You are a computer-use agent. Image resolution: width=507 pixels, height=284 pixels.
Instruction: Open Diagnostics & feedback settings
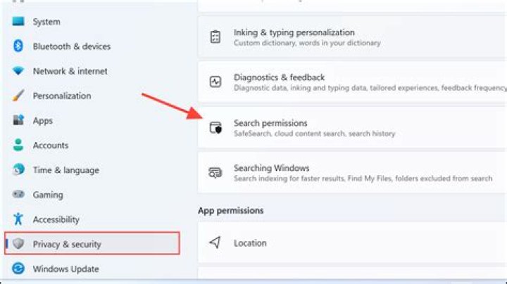click(353, 83)
